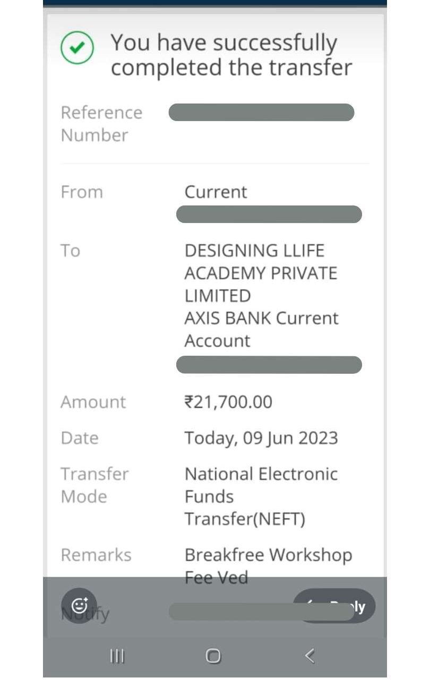Tap the Designing Llife Academy recipient name
This screenshot has width=430, height=687.
click(261, 273)
